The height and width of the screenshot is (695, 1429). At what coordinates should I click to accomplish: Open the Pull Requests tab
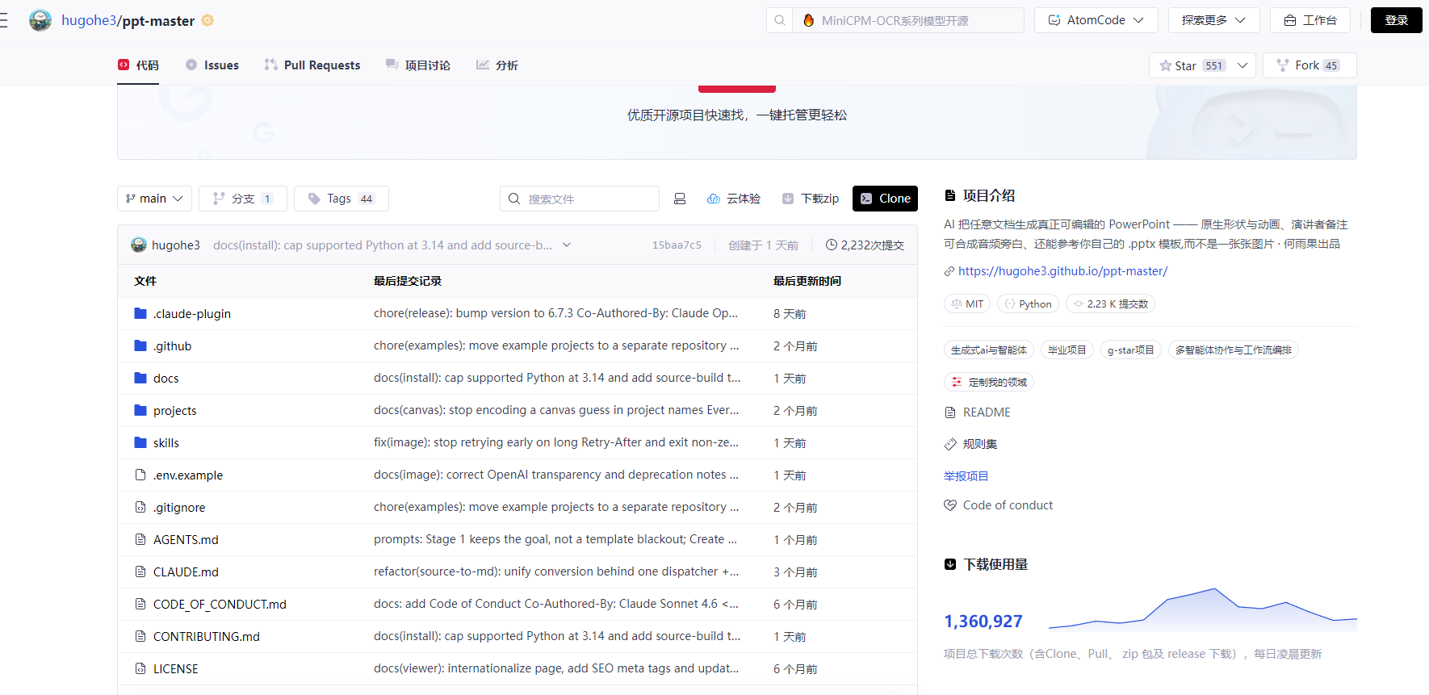[x=312, y=65]
